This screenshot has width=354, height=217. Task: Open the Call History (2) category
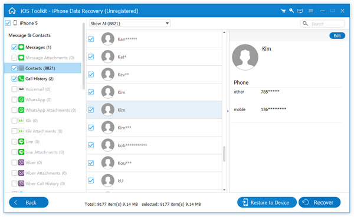tap(40, 79)
